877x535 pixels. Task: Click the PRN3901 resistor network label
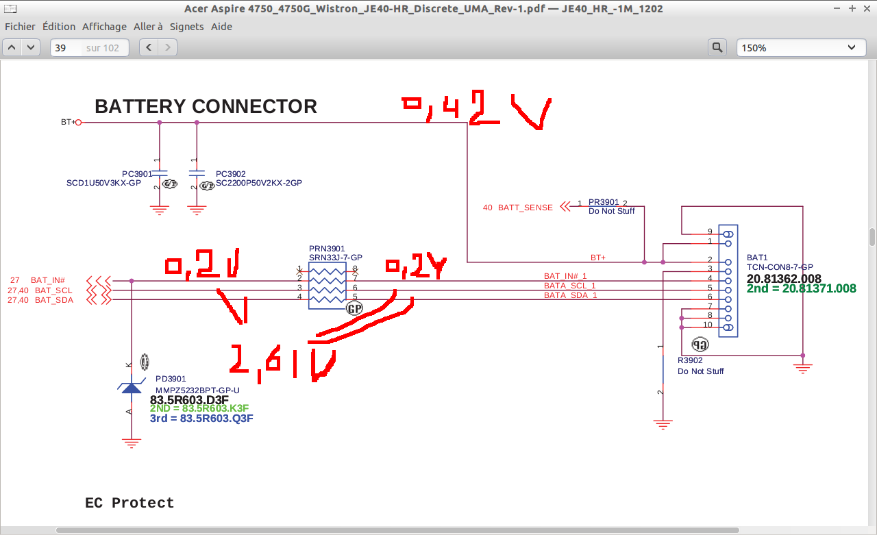point(327,249)
